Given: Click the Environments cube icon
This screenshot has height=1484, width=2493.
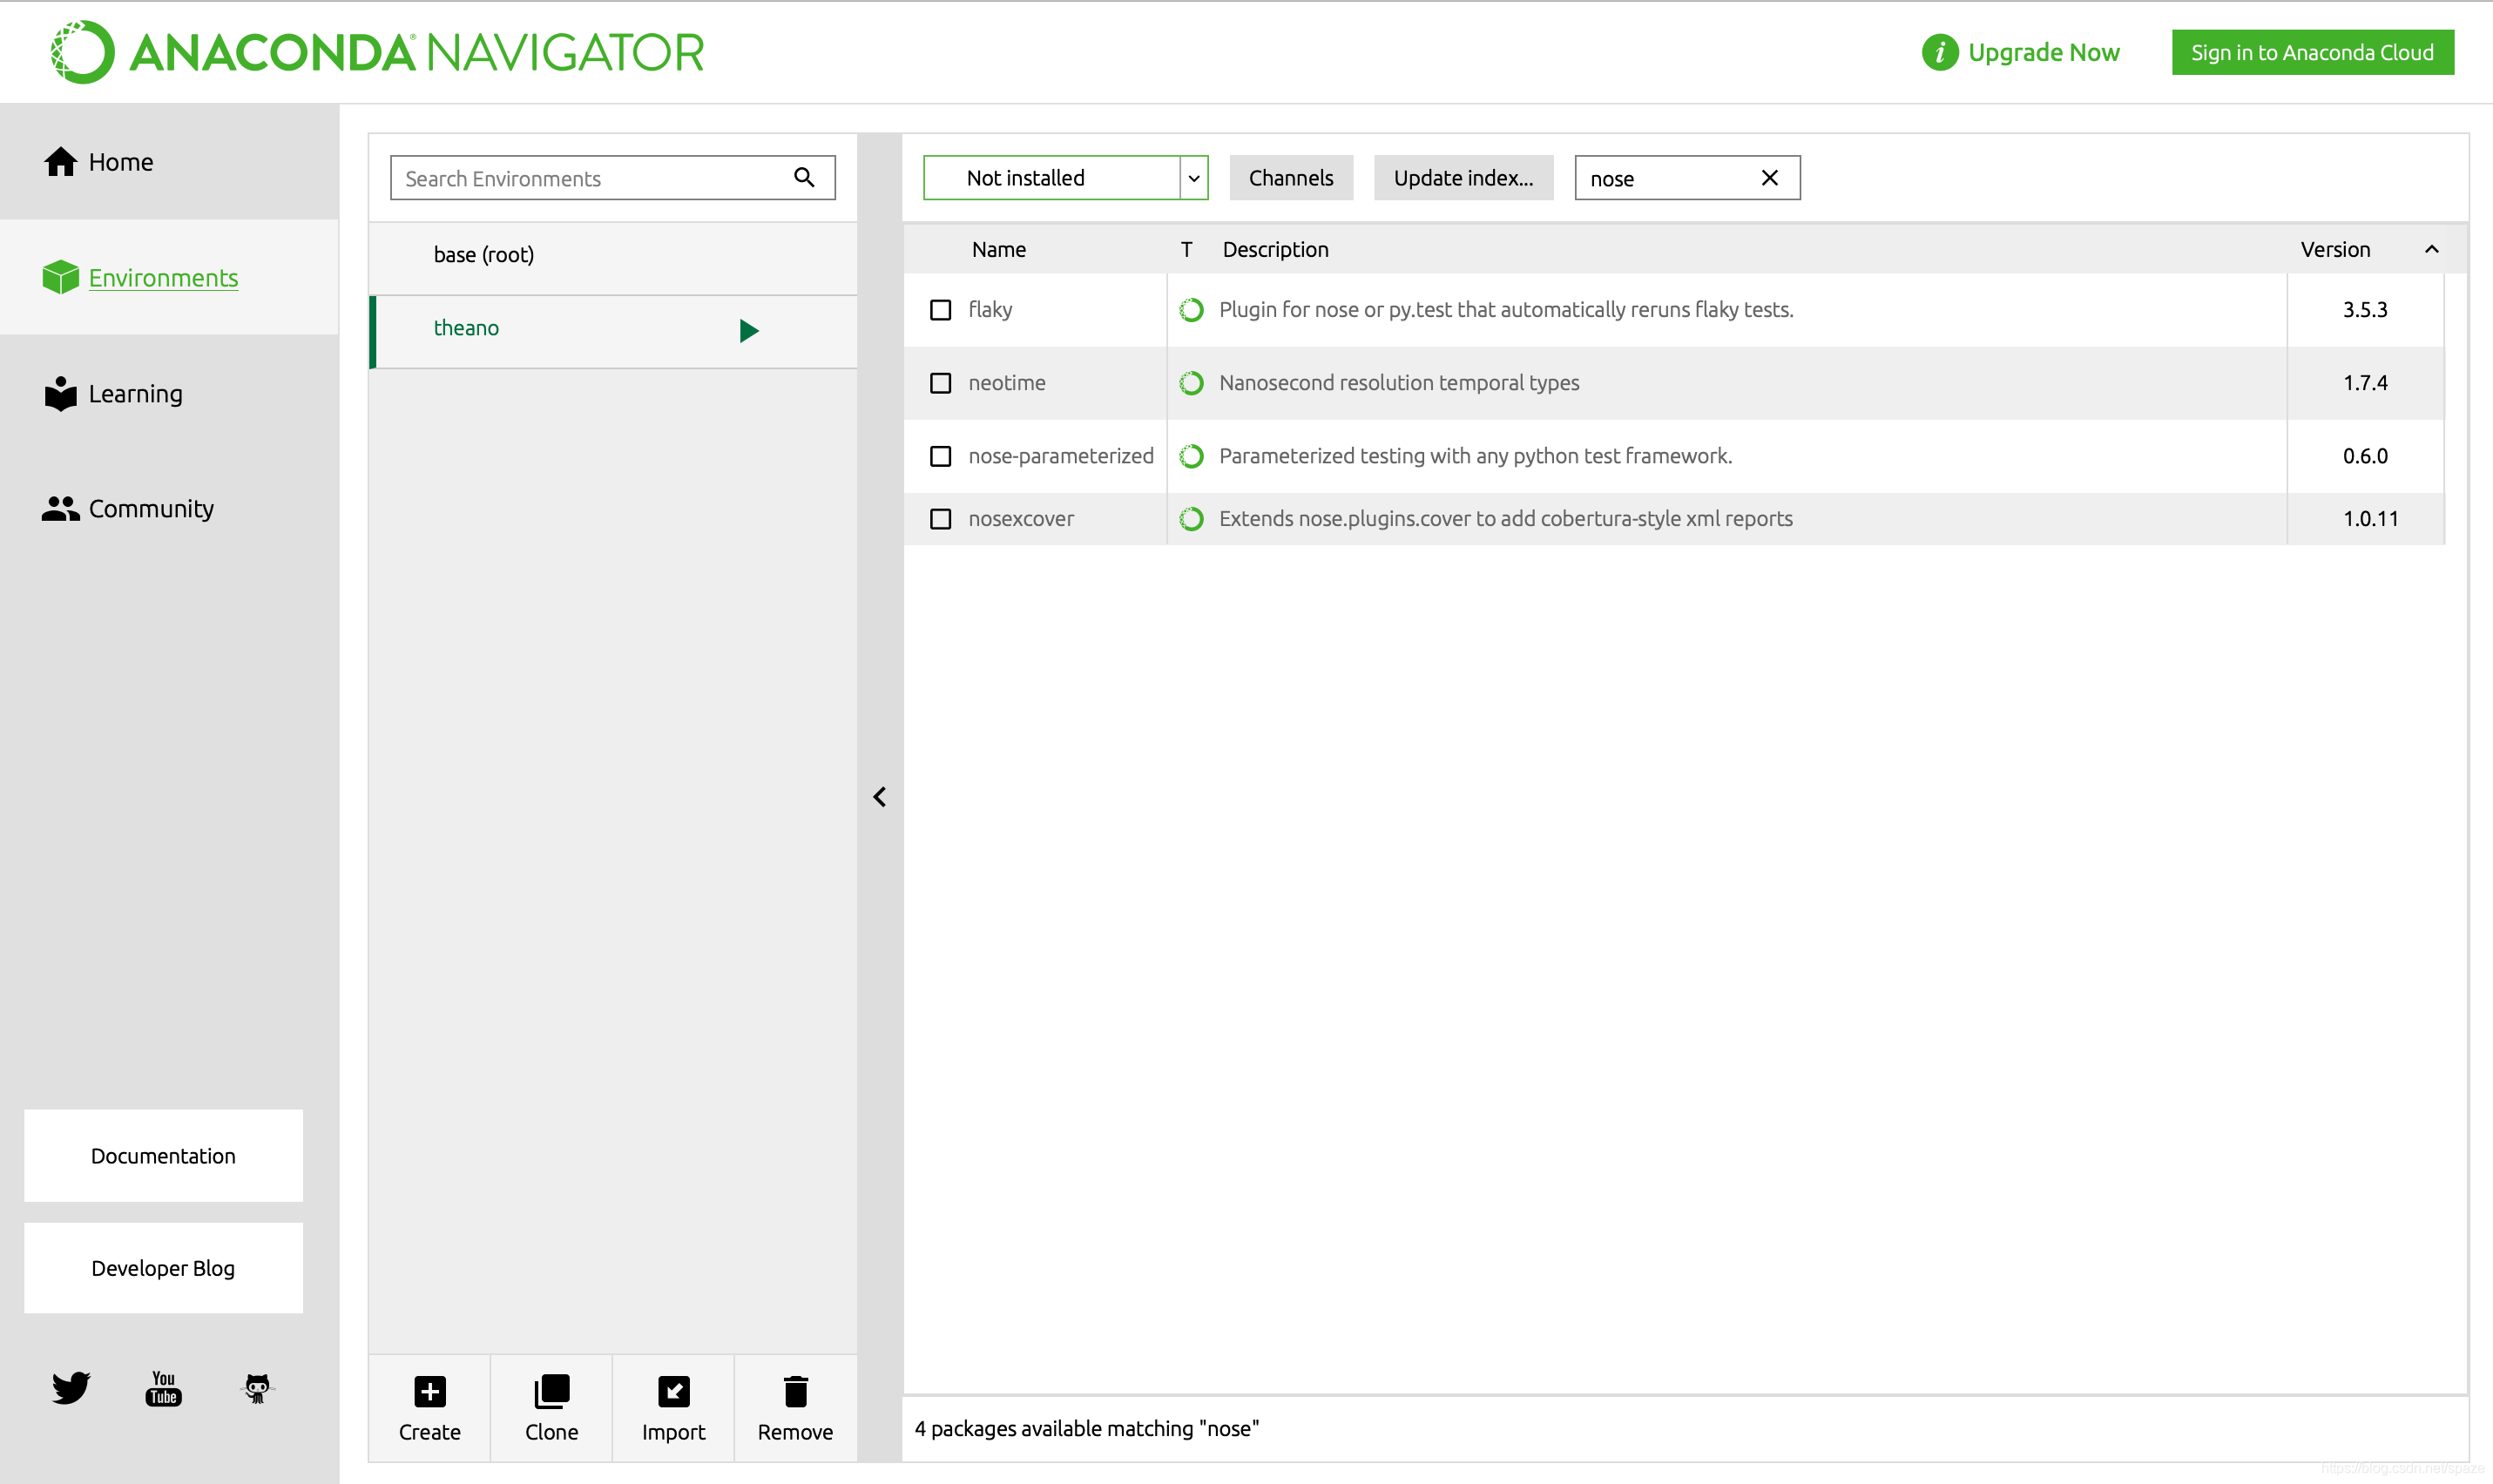Looking at the screenshot, I should click(x=60, y=277).
